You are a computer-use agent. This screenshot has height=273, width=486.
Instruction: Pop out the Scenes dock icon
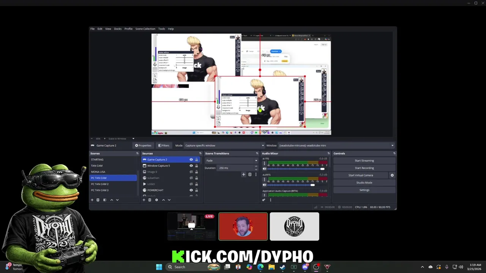[x=137, y=153]
